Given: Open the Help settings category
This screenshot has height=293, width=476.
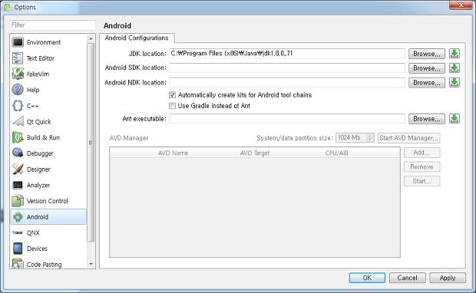Looking at the screenshot, I should 48,90.
